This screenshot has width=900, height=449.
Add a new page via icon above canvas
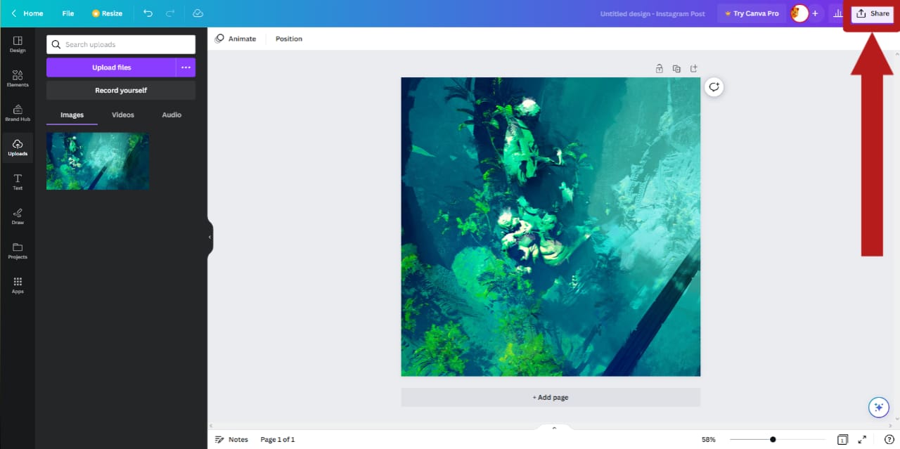tap(693, 69)
